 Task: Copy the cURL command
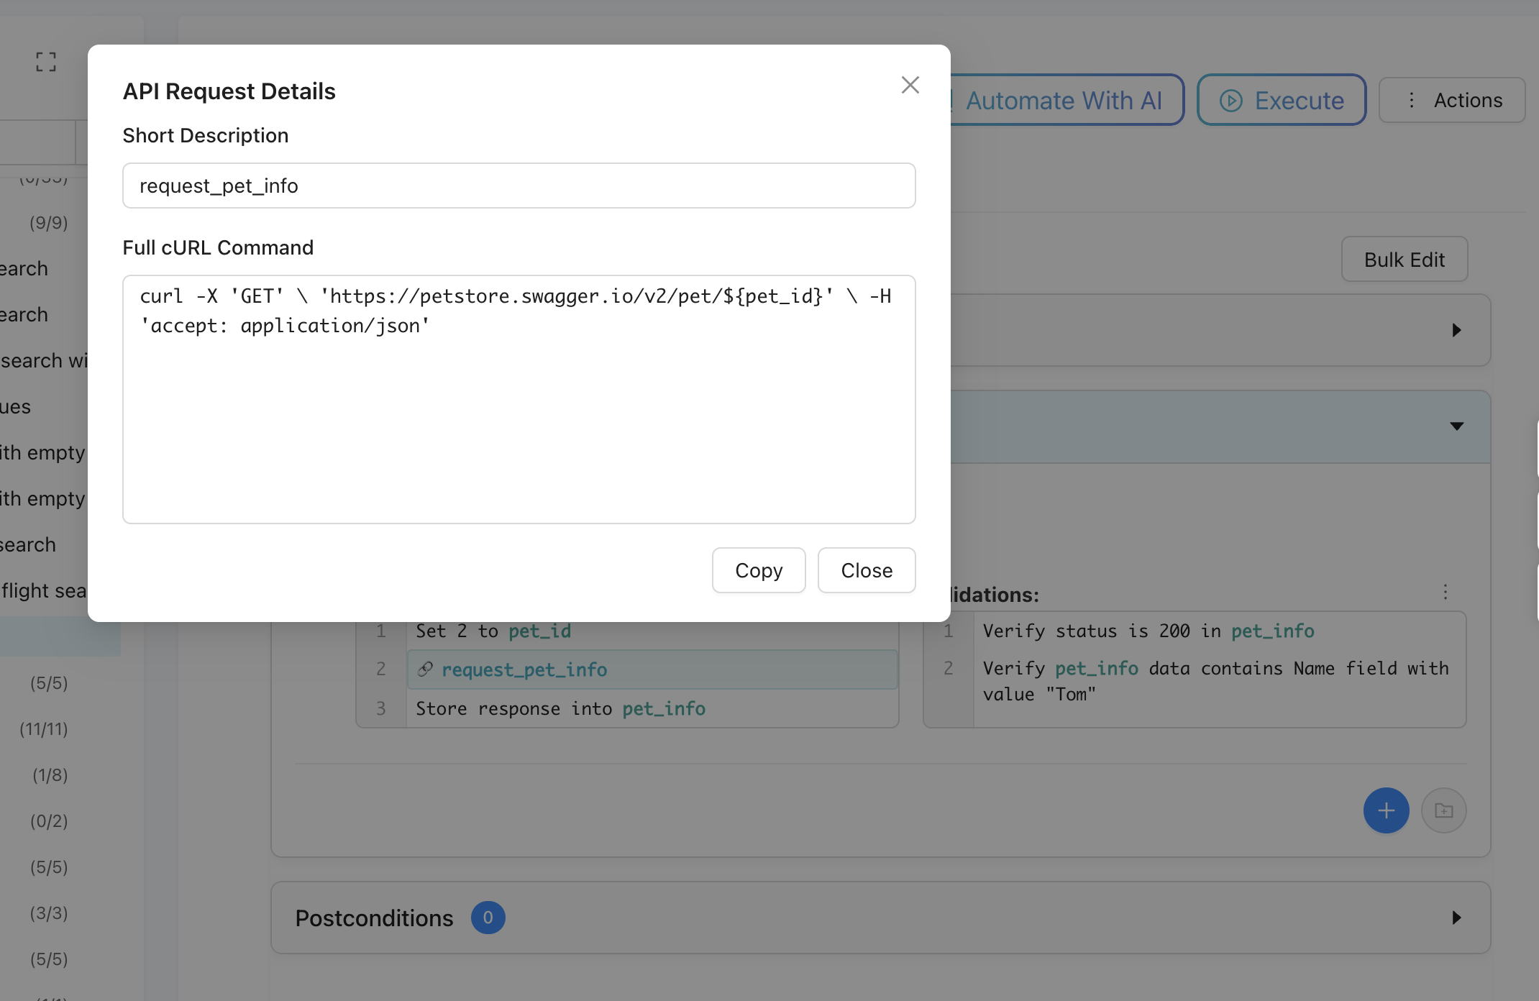758,570
